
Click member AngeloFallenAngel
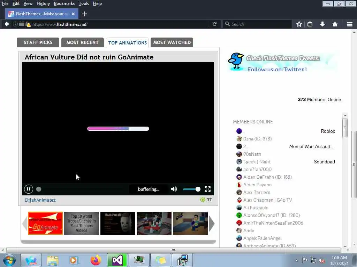[x=262, y=238]
